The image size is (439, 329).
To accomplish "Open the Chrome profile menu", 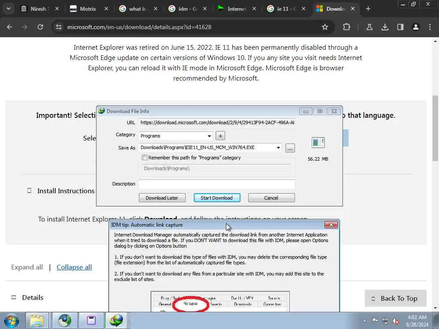I will 416,27.
